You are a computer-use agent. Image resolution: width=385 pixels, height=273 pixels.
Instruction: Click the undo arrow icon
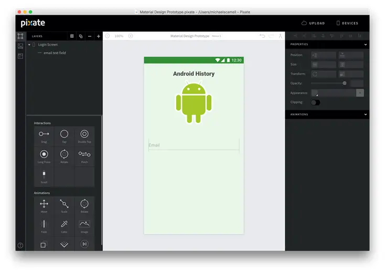tap(262, 36)
